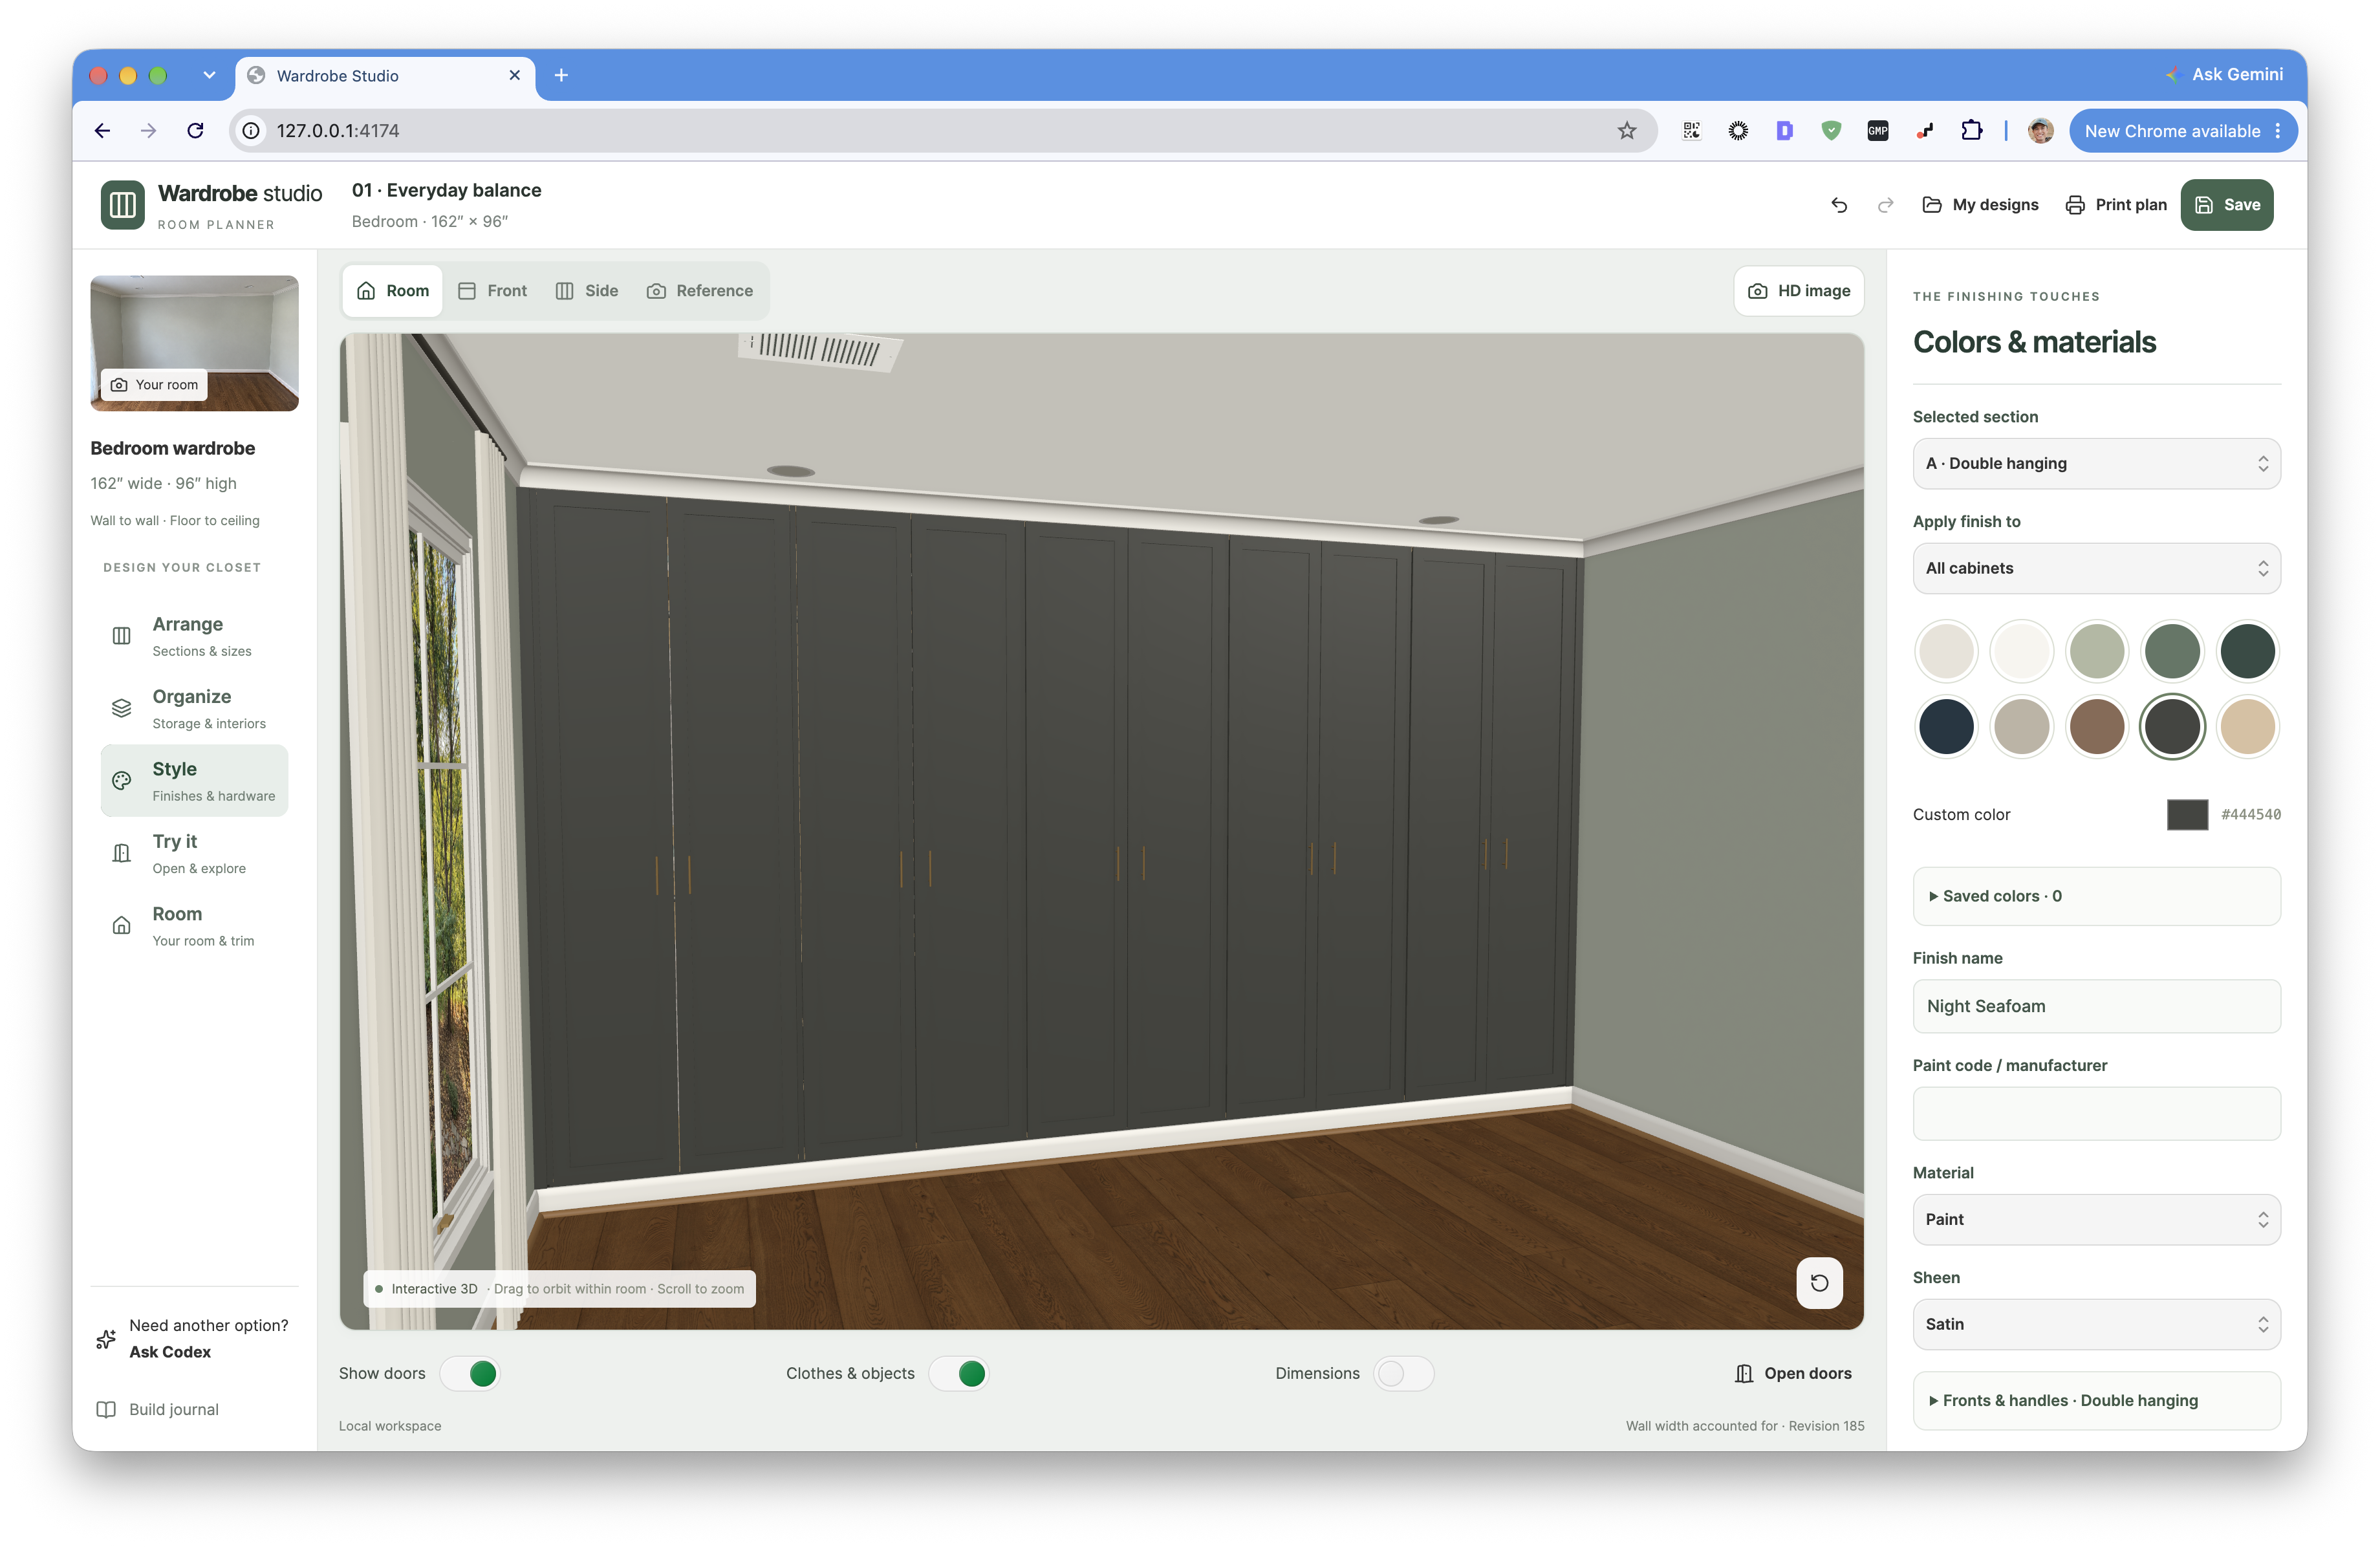Undo the last change
Screen dimensions: 2380x1547
1839,205
